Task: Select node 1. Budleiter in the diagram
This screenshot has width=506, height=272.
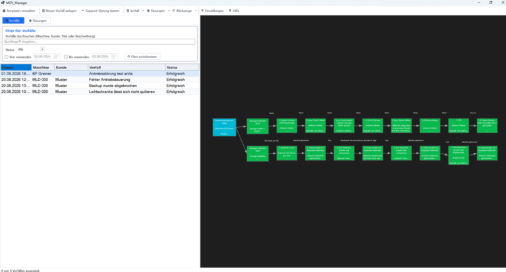Action: (x=287, y=153)
